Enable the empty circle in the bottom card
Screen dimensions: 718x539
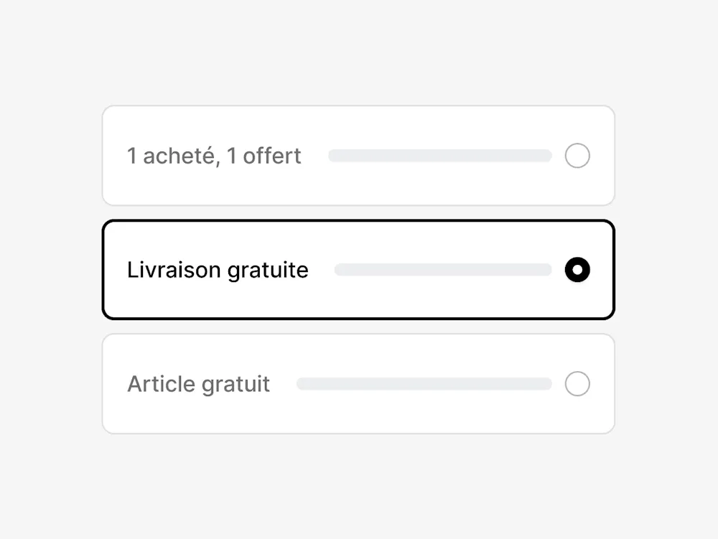tap(577, 384)
